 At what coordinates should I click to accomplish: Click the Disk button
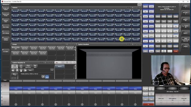pos(151,31)
